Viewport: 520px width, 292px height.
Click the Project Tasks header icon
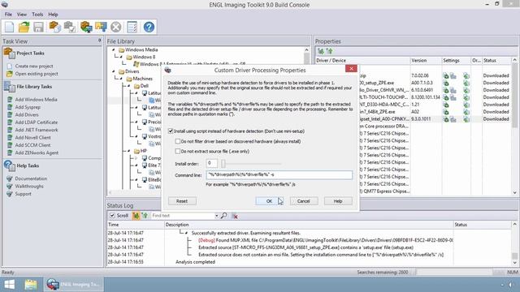pos(9,54)
